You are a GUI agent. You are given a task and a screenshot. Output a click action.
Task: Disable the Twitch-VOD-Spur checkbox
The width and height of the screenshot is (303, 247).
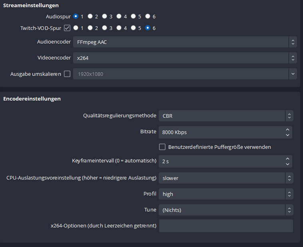67,28
